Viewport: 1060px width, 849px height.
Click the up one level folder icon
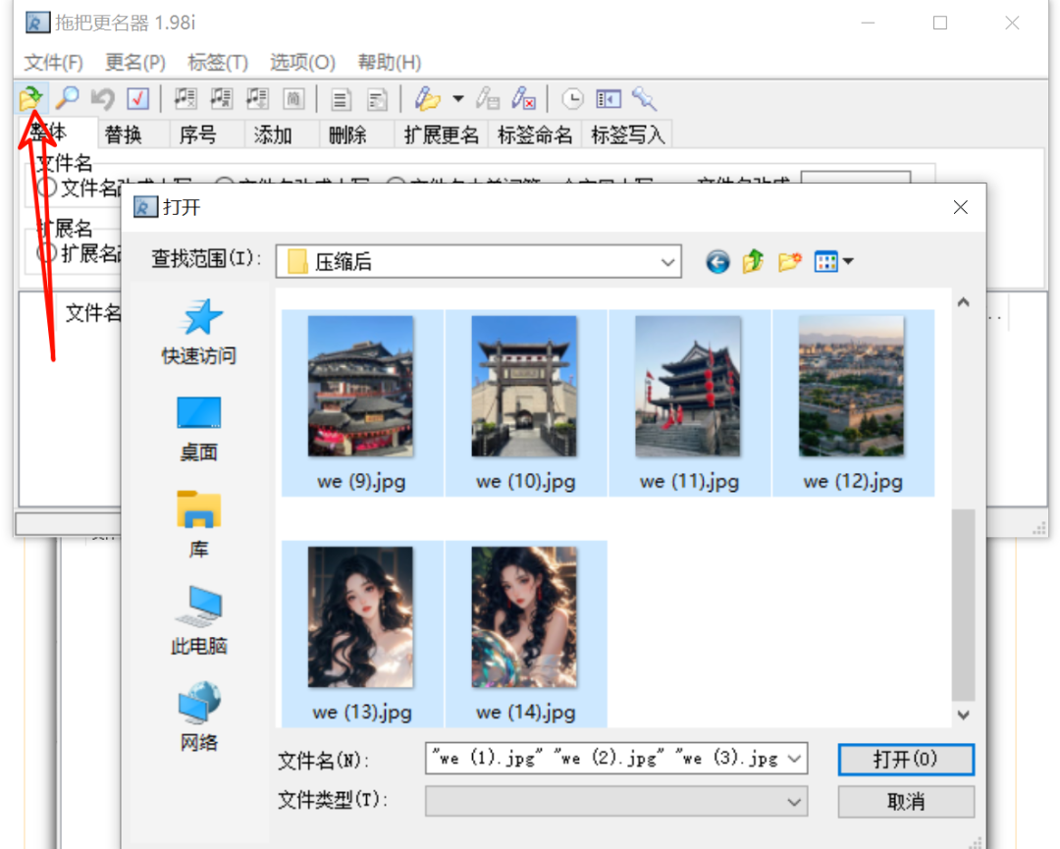click(x=753, y=261)
